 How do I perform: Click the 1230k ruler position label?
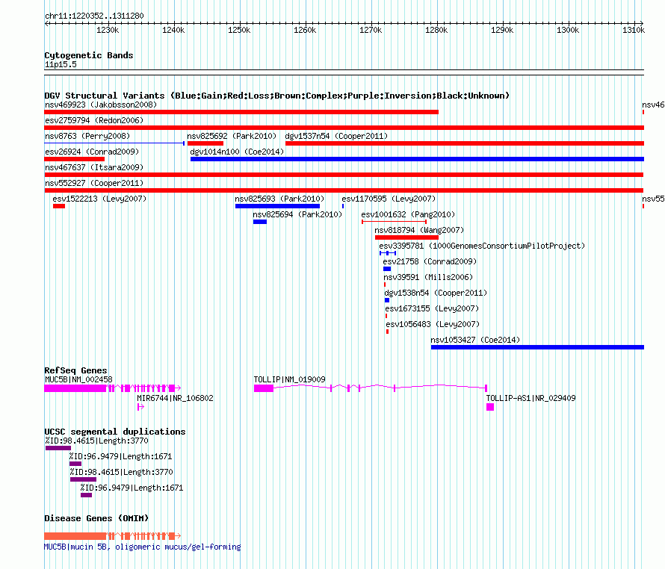coord(108,30)
